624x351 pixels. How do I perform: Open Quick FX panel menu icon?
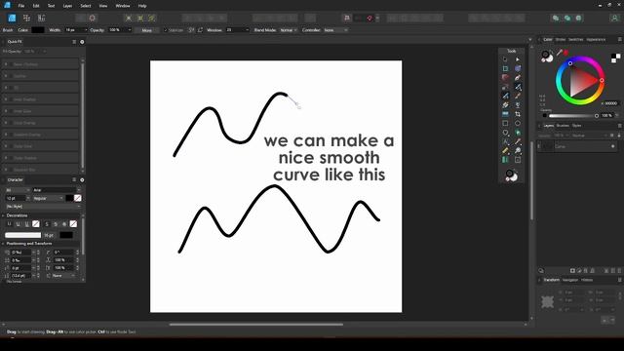[74, 42]
